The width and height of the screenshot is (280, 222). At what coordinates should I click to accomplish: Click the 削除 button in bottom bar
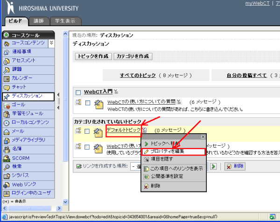235,166
